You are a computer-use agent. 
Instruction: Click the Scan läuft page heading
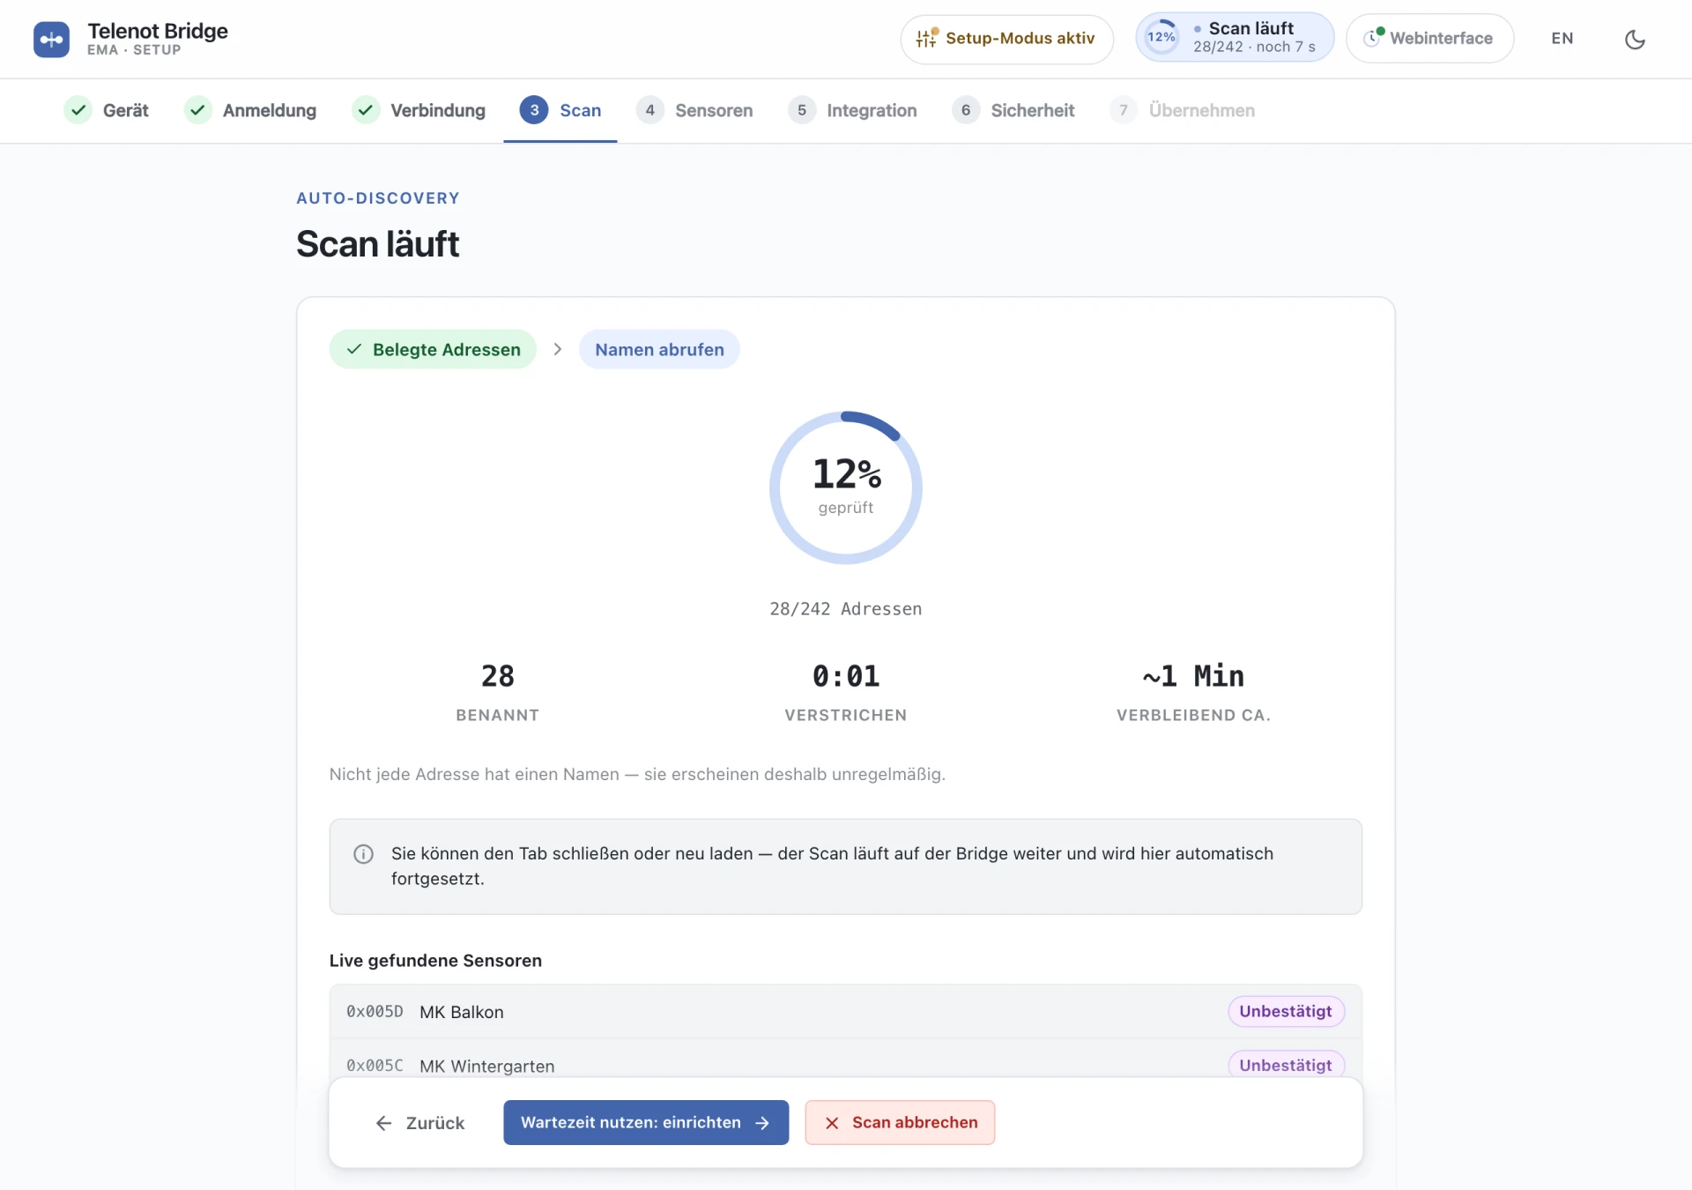click(x=377, y=244)
